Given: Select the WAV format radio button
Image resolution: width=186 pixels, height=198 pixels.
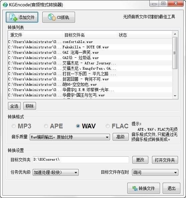Looking at the screenshot, I should click(x=78, y=126).
